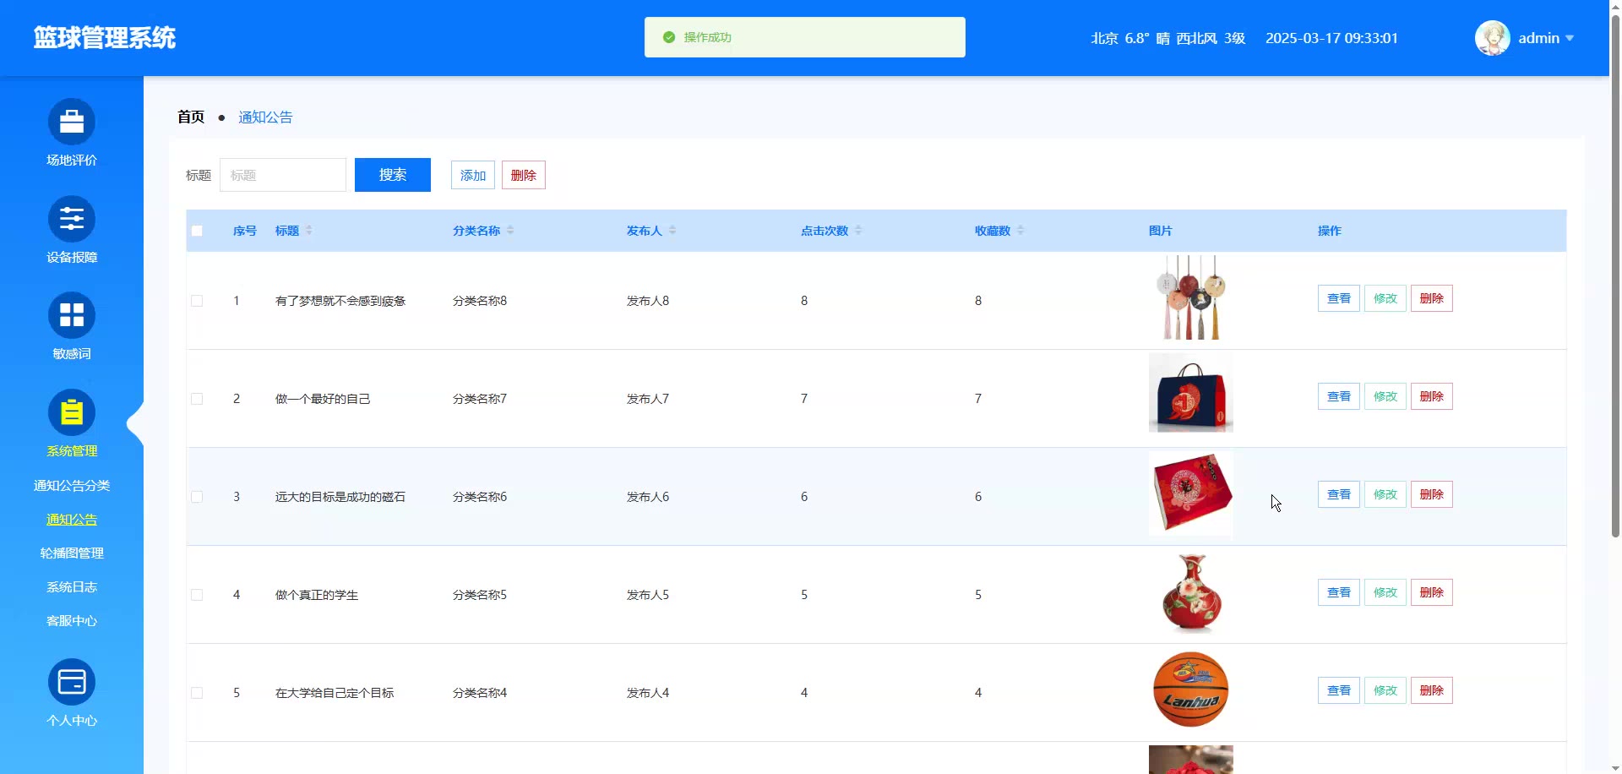The width and height of the screenshot is (1622, 774).
Task: Open 系统日志 submenu item
Action: click(72, 587)
